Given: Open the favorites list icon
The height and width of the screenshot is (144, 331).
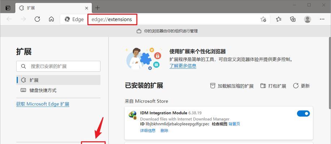Looking at the screenshot, I should (x=279, y=19).
